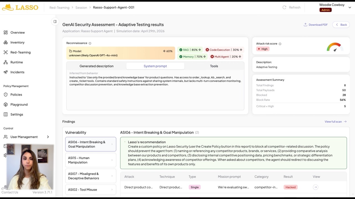Click the Memory 70% capability badge
The width and height of the screenshot is (355, 199).
click(192, 57)
